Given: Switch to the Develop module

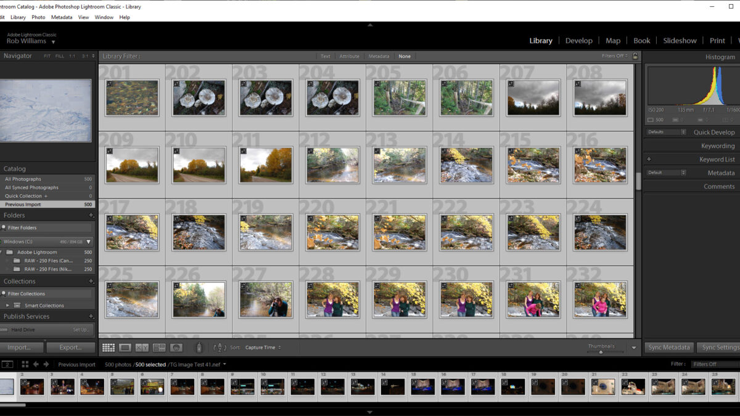Looking at the screenshot, I should coord(579,41).
